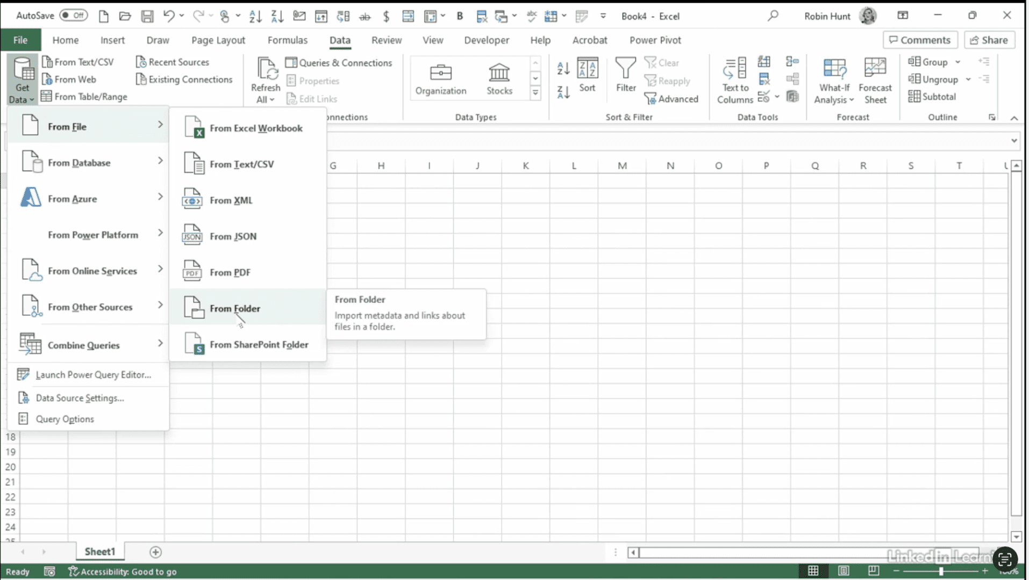Expand From Online Services submenu
The image size is (1029, 580).
click(x=89, y=271)
